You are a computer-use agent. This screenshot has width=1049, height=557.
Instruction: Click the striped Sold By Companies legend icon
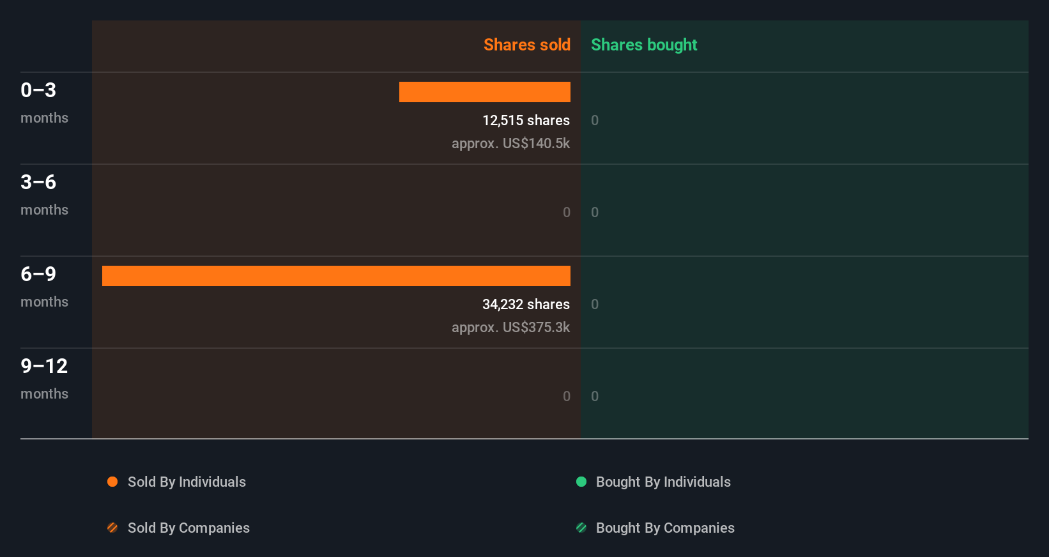[x=112, y=528]
